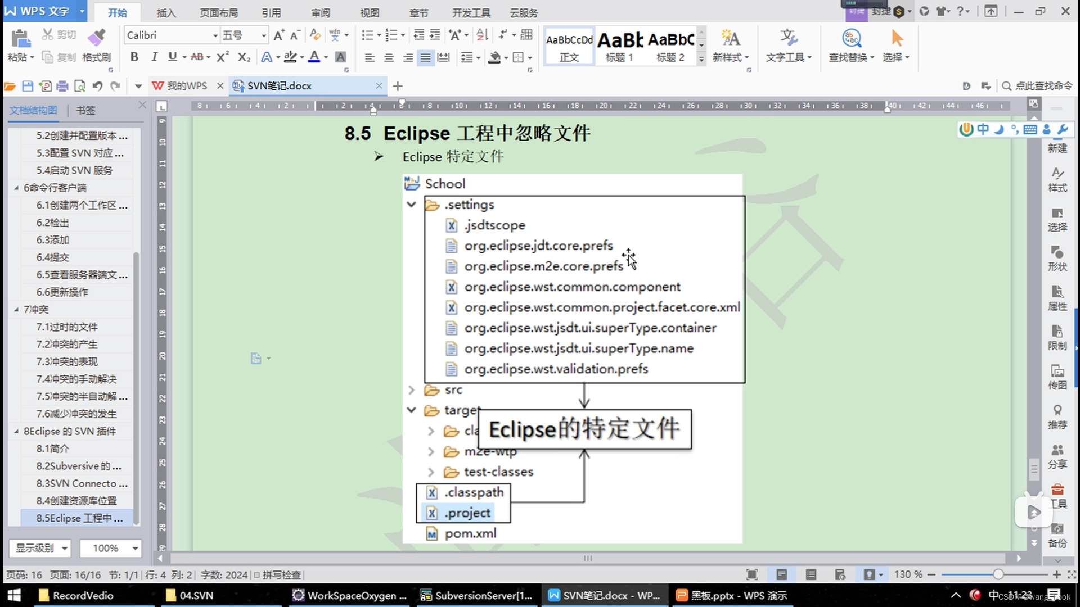Switch to the 书签 bookmarks panel
Viewport: 1080px width, 607px height.
pos(85,110)
